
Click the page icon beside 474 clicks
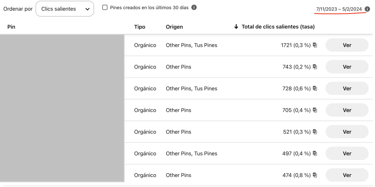(315, 175)
